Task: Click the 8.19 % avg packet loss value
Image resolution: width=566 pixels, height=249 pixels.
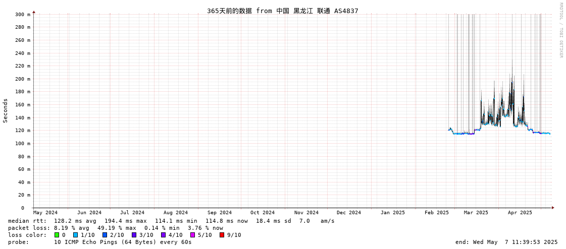Action: pos(73,228)
